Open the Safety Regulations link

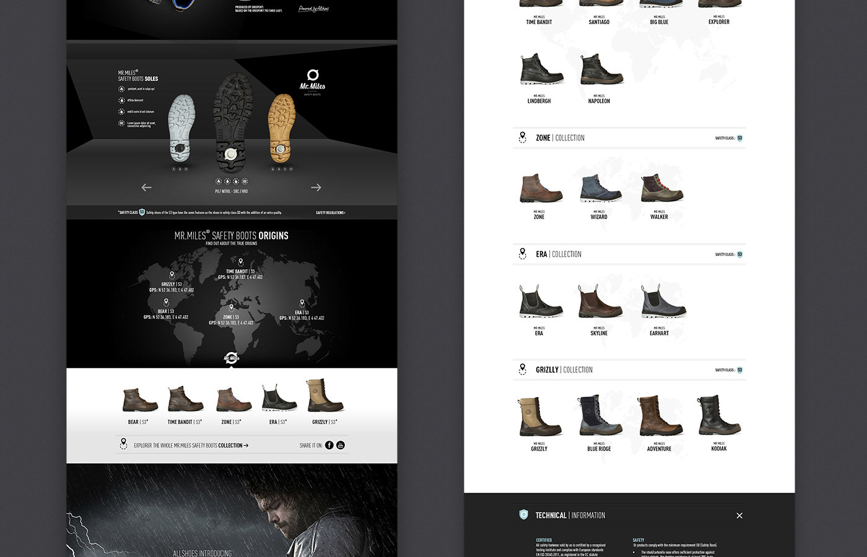tap(331, 212)
